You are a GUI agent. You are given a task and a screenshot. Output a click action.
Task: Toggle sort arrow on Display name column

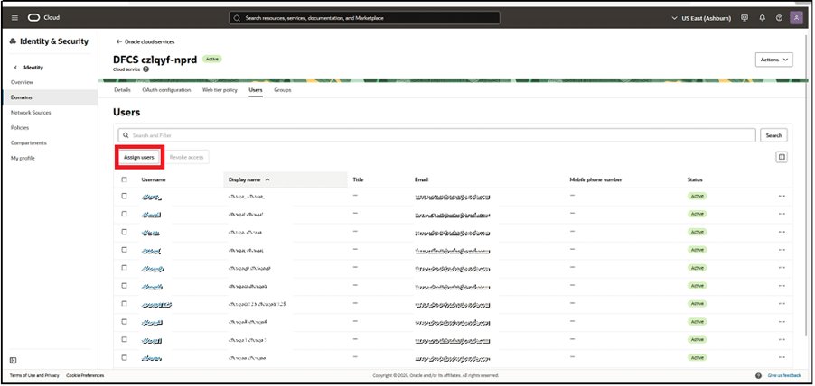(x=267, y=179)
